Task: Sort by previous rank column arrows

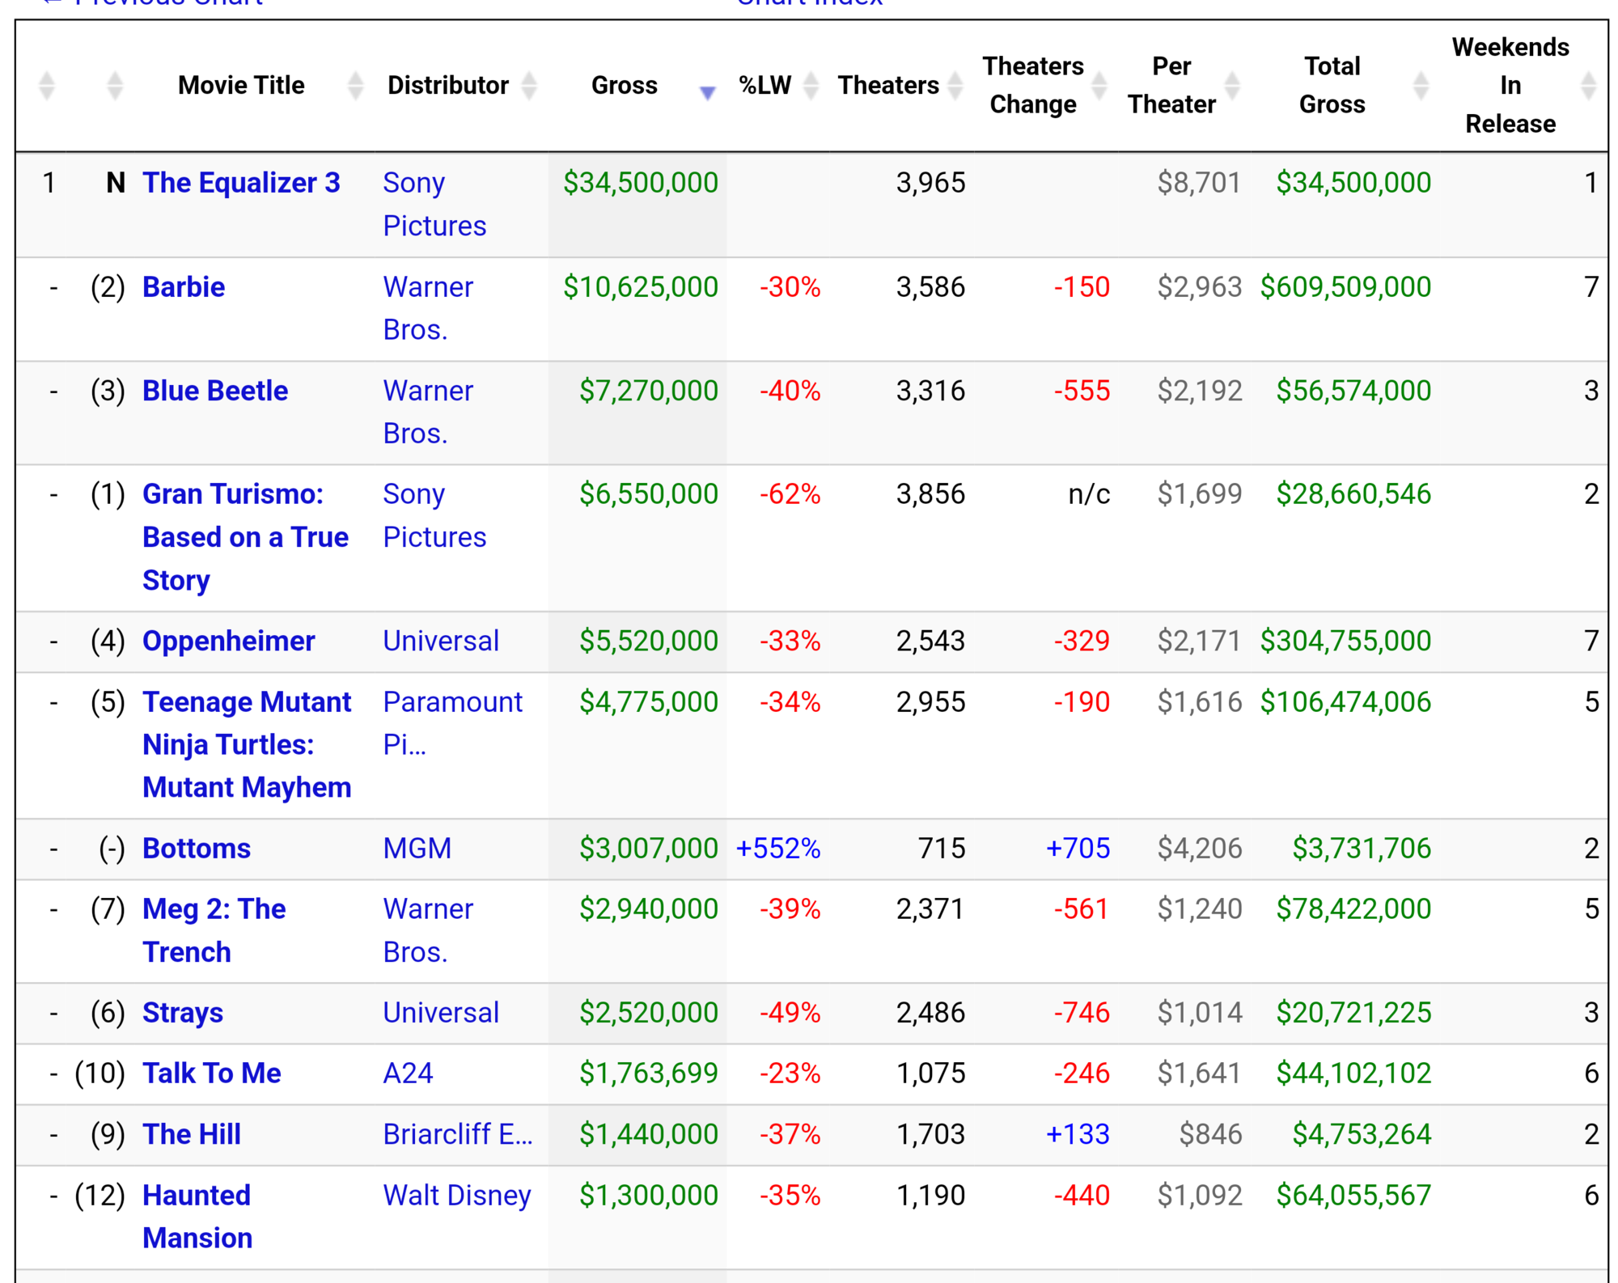Action: coord(115,86)
